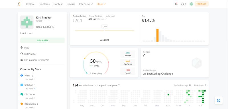Open the Explore menu item
Image resolution: width=228 pixels, height=109 pixels.
point(30,4)
